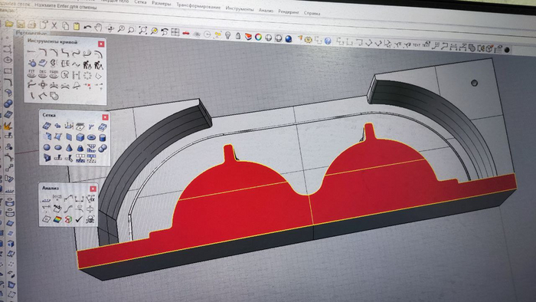The height and width of the screenshot is (302, 536).
Task: Toggle the four-viewport layout icon
Action: [175, 32]
